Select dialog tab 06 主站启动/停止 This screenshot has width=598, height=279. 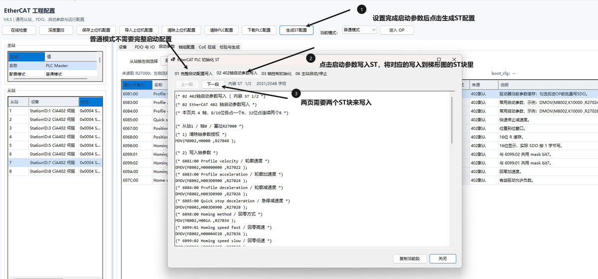click(x=311, y=73)
